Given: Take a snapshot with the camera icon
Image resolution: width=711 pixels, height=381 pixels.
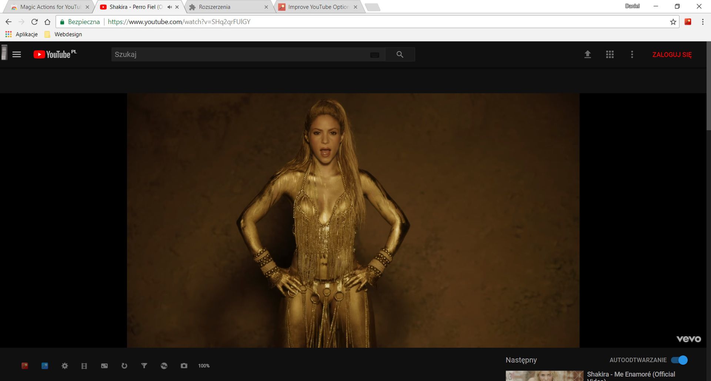Looking at the screenshot, I should (x=184, y=365).
